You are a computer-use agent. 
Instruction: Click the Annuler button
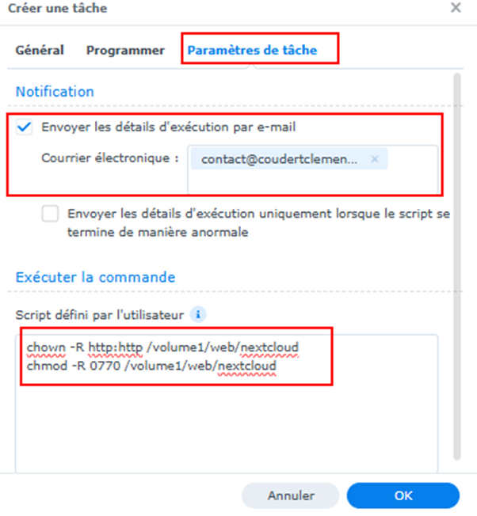(291, 495)
